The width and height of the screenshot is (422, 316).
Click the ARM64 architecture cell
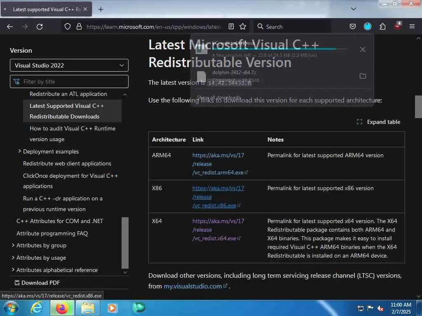[162, 155]
